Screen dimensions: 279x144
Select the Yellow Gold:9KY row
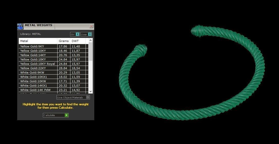pyautogui.click(x=53, y=46)
